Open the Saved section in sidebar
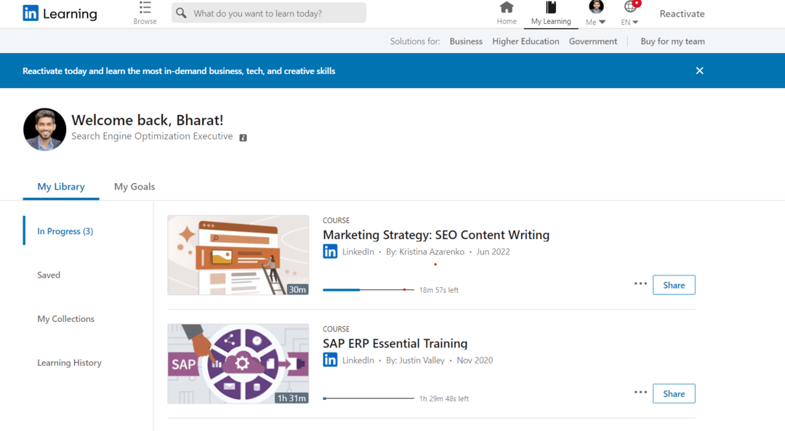Image resolution: width=785 pixels, height=431 pixels. click(49, 275)
